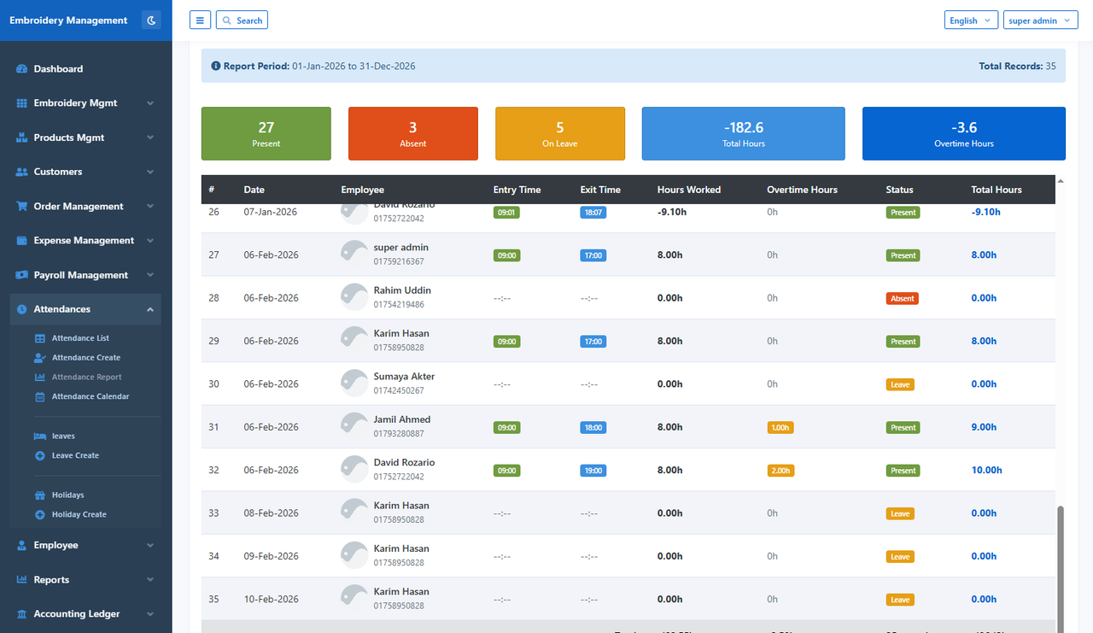Expand the Reports chevron
The width and height of the screenshot is (1093, 633).
coord(150,580)
